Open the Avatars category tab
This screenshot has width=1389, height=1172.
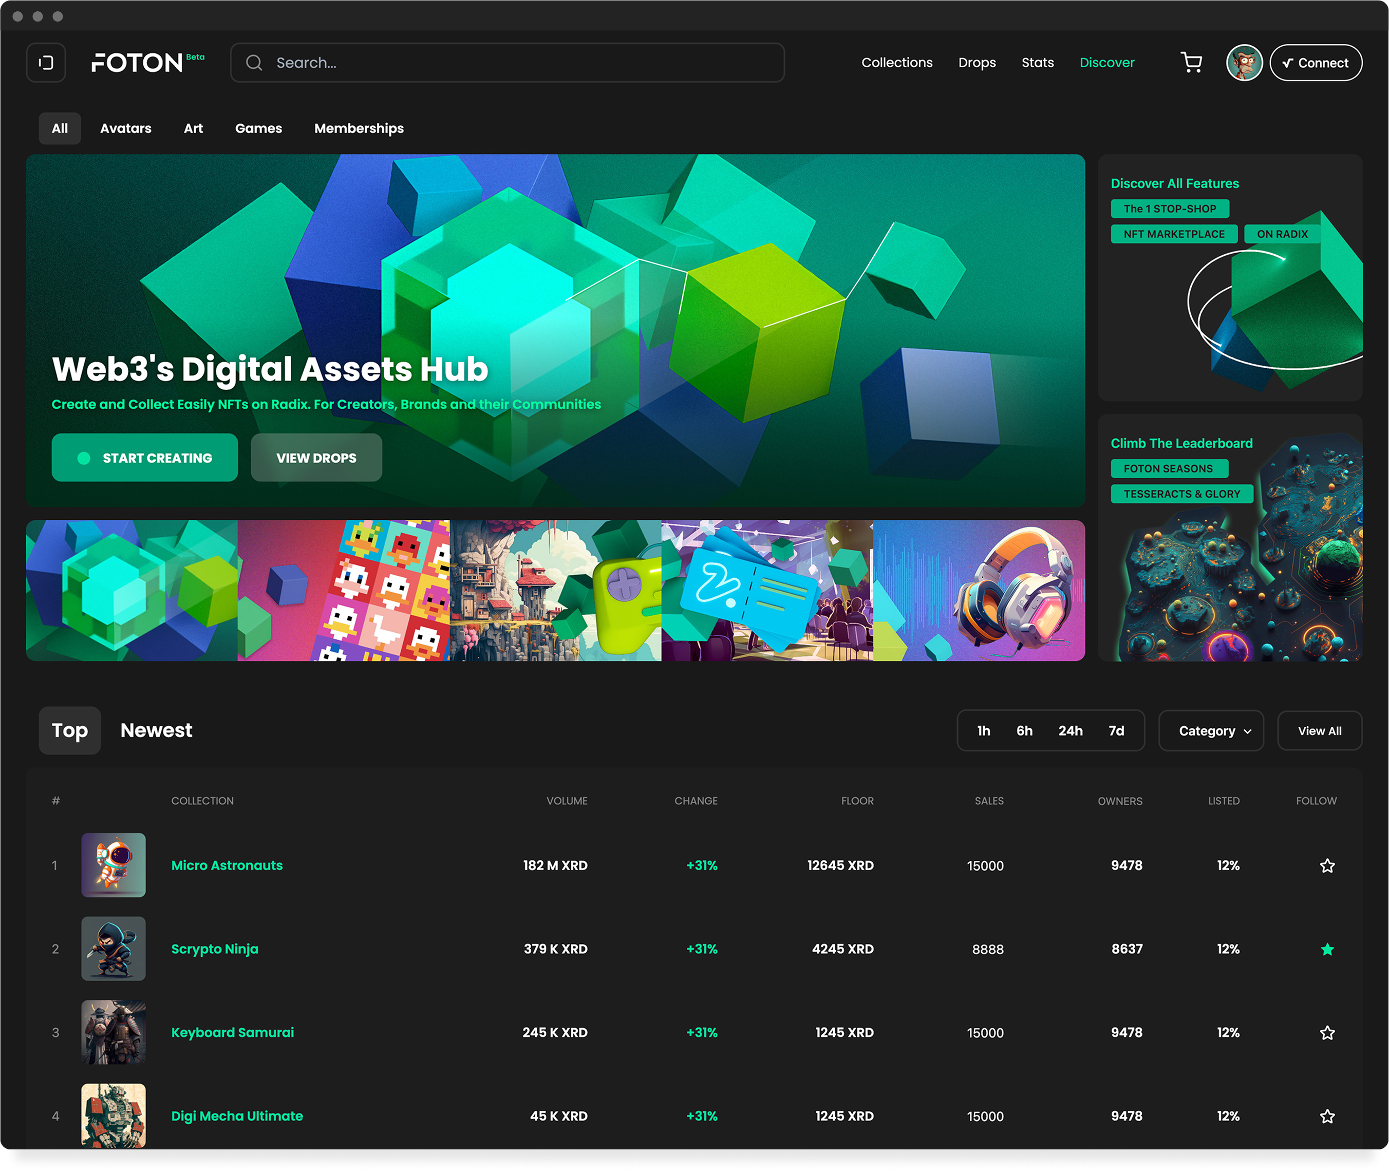click(126, 128)
